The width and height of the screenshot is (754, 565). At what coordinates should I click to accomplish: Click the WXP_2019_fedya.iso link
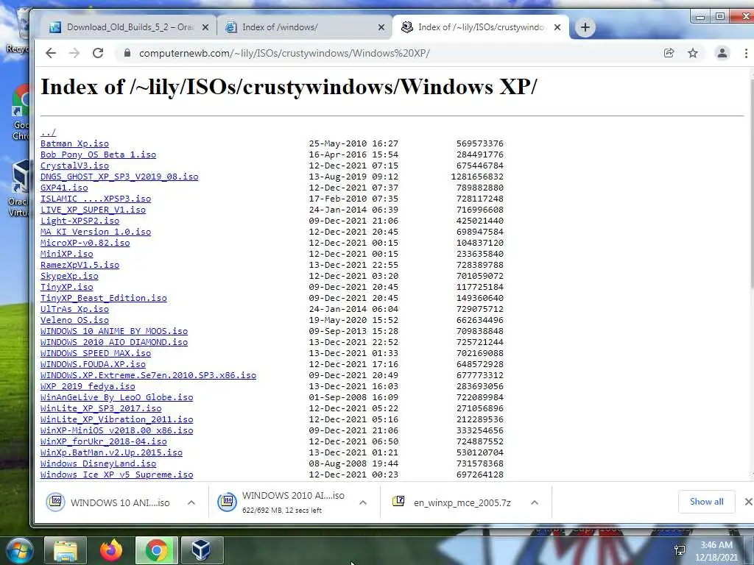coord(88,387)
